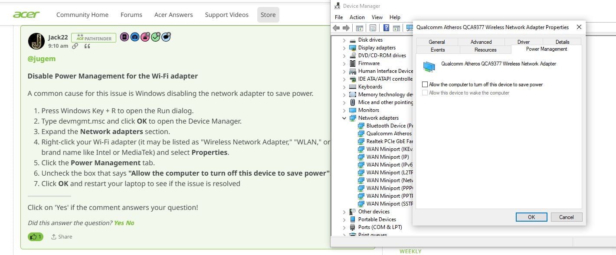The width and height of the screenshot is (616, 255).
Task: Click the Jack22 username link
Action: pos(58,37)
